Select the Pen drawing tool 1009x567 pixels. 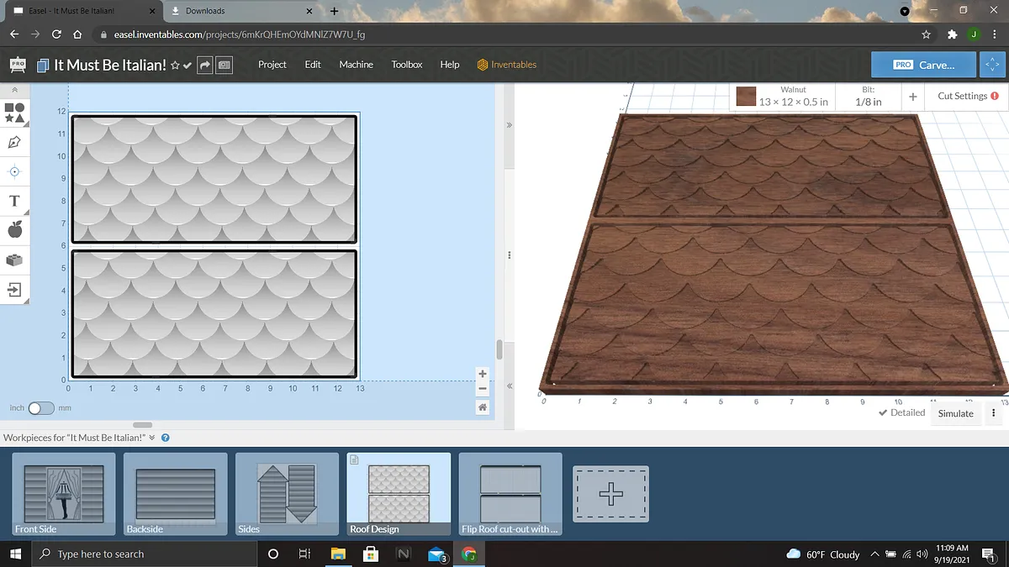[x=14, y=142]
